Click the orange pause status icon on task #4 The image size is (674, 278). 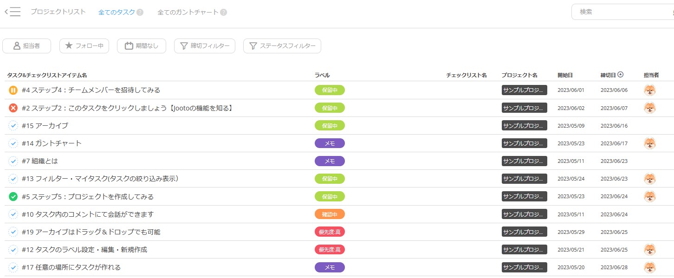point(13,90)
